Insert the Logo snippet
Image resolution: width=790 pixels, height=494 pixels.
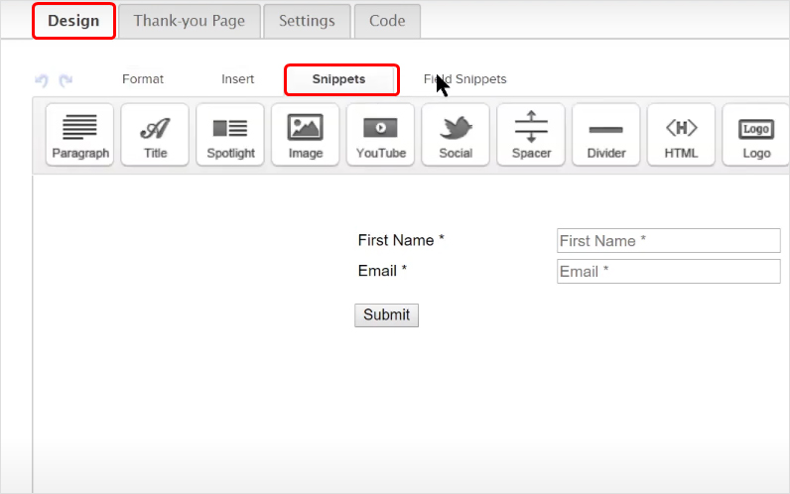755,135
